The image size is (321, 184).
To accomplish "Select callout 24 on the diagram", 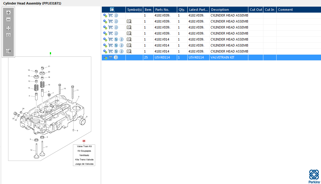I will (23, 109).
